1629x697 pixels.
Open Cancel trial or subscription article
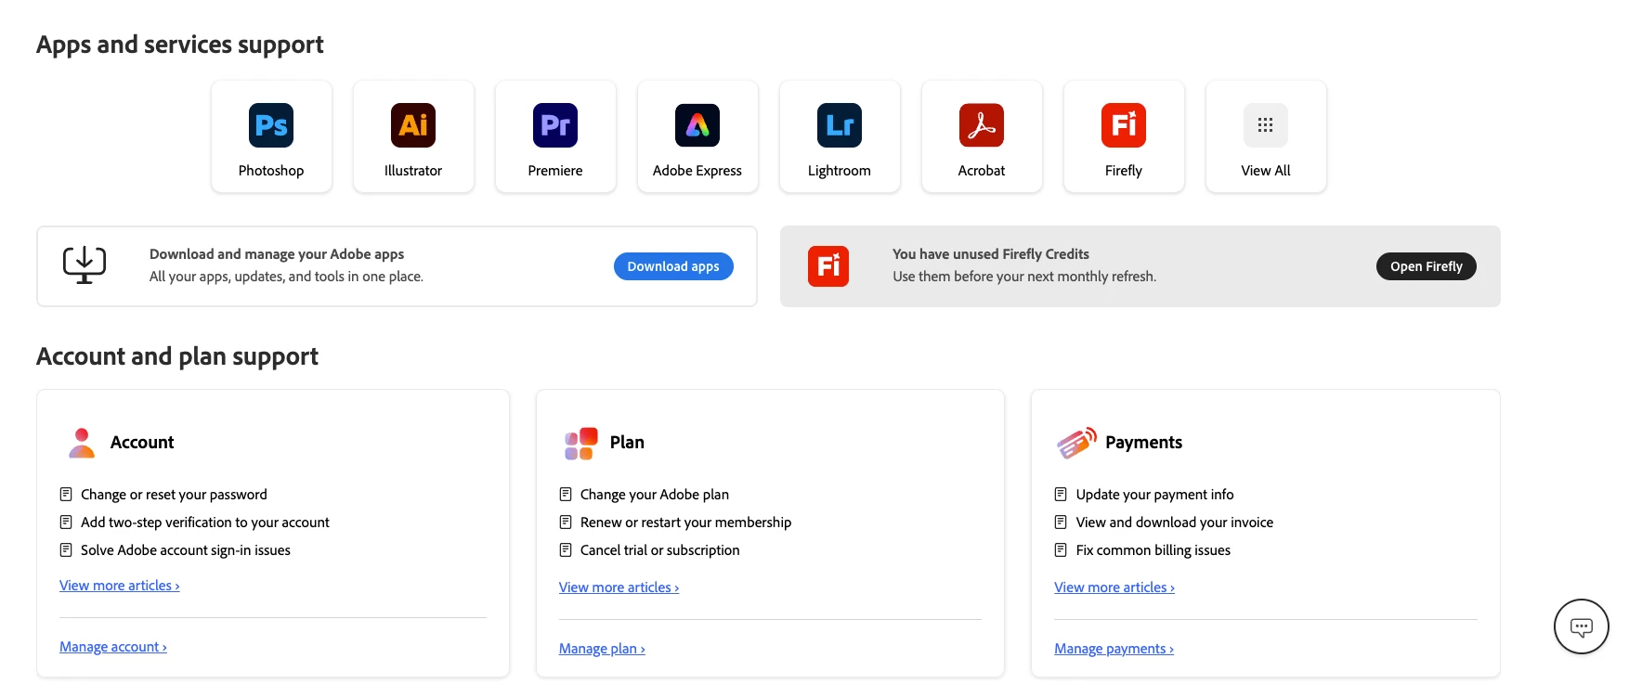(660, 550)
